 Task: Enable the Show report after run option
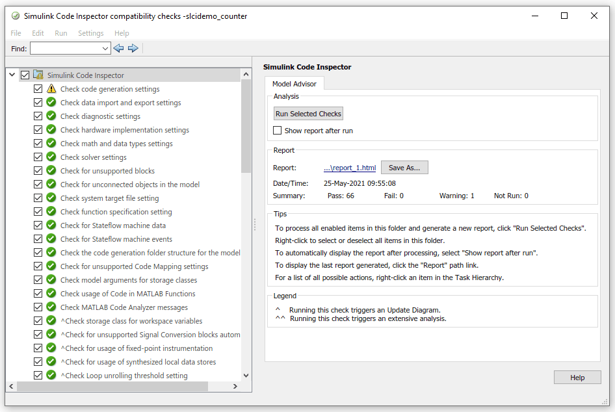[277, 130]
